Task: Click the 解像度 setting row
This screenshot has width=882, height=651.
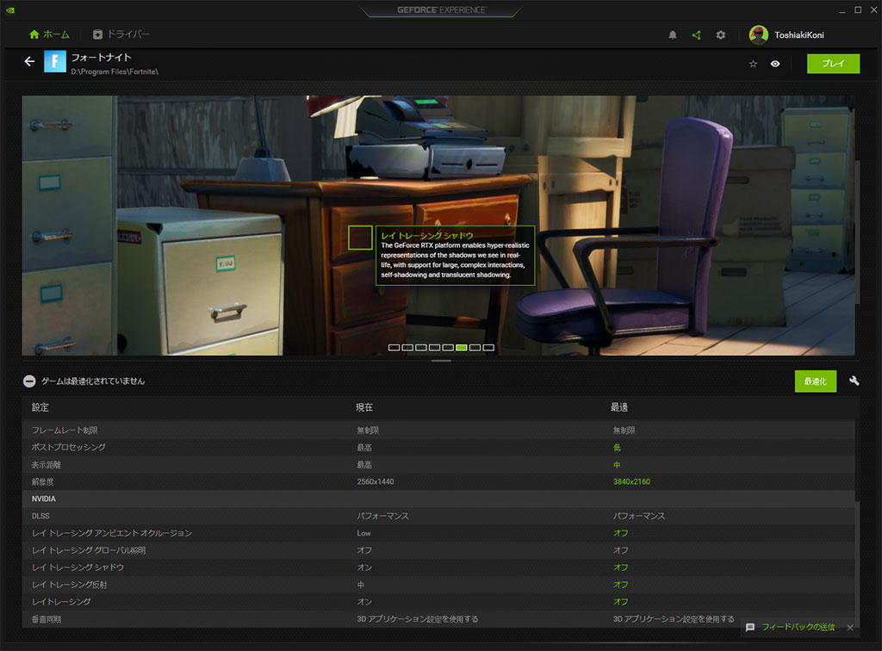Action: coord(438,481)
